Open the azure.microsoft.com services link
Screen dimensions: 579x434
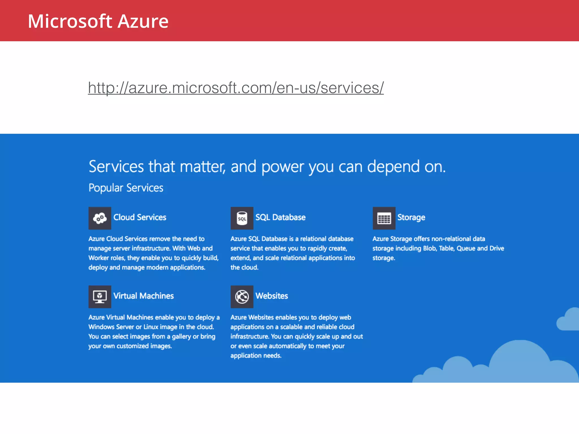[x=236, y=88]
